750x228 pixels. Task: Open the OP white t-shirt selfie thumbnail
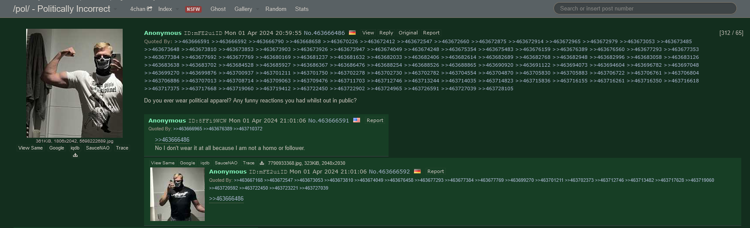click(x=74, y=83)
